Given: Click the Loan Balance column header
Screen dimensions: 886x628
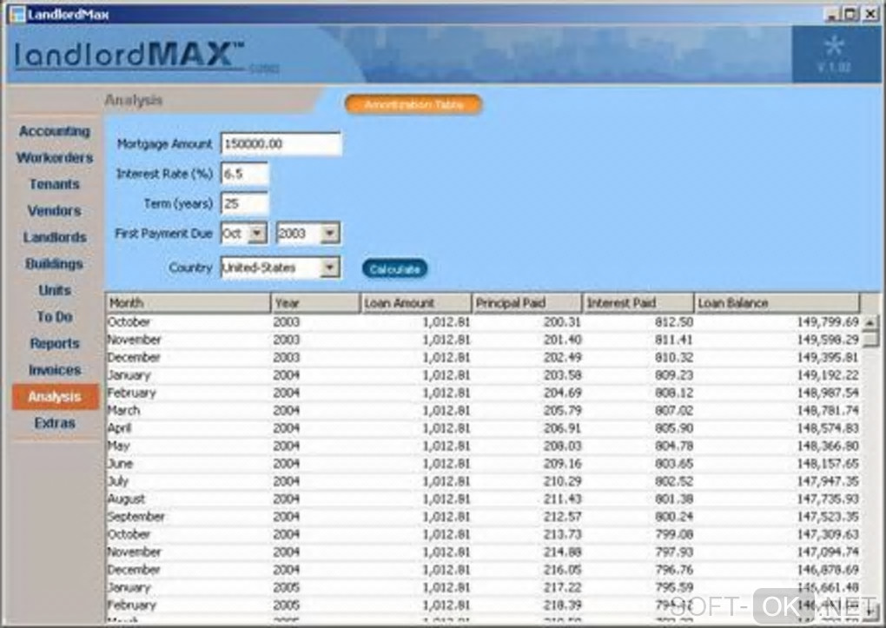Looking at the screenshot, I should (777, 303).
